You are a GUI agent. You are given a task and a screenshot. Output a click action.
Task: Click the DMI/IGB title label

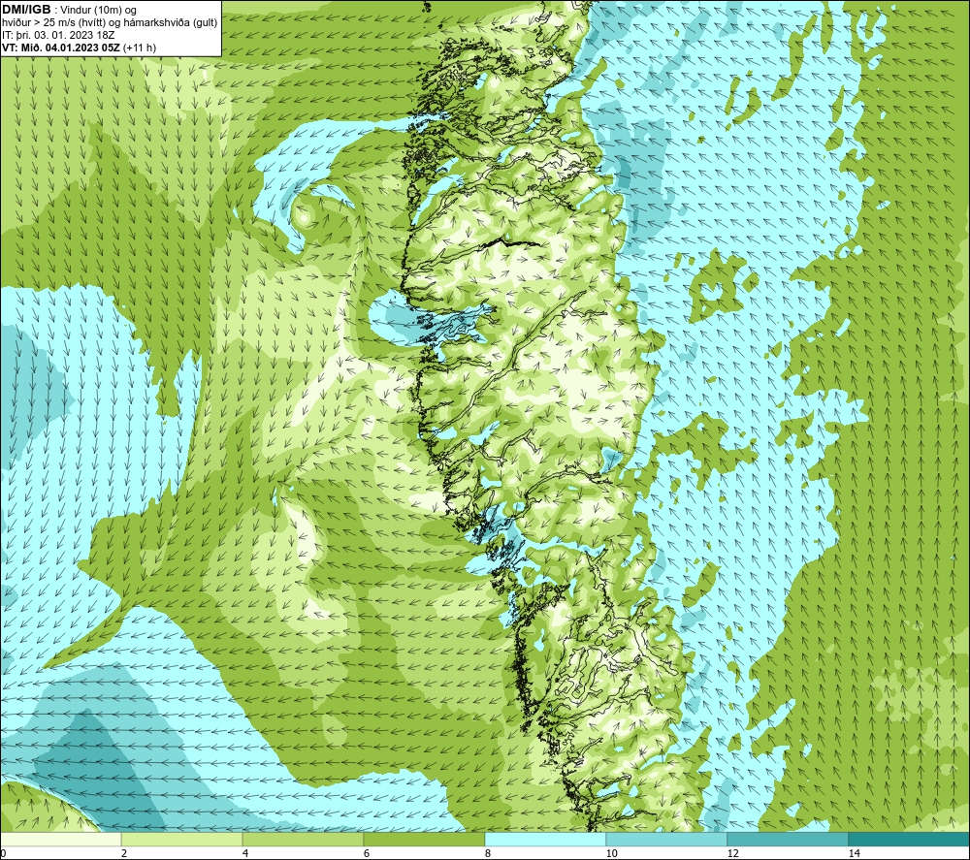click(x=26, y=10)
